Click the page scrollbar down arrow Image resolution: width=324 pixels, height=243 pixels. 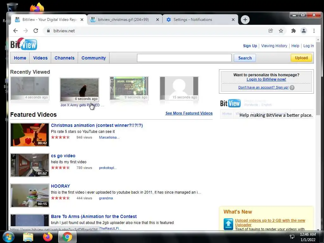[318, 230]
